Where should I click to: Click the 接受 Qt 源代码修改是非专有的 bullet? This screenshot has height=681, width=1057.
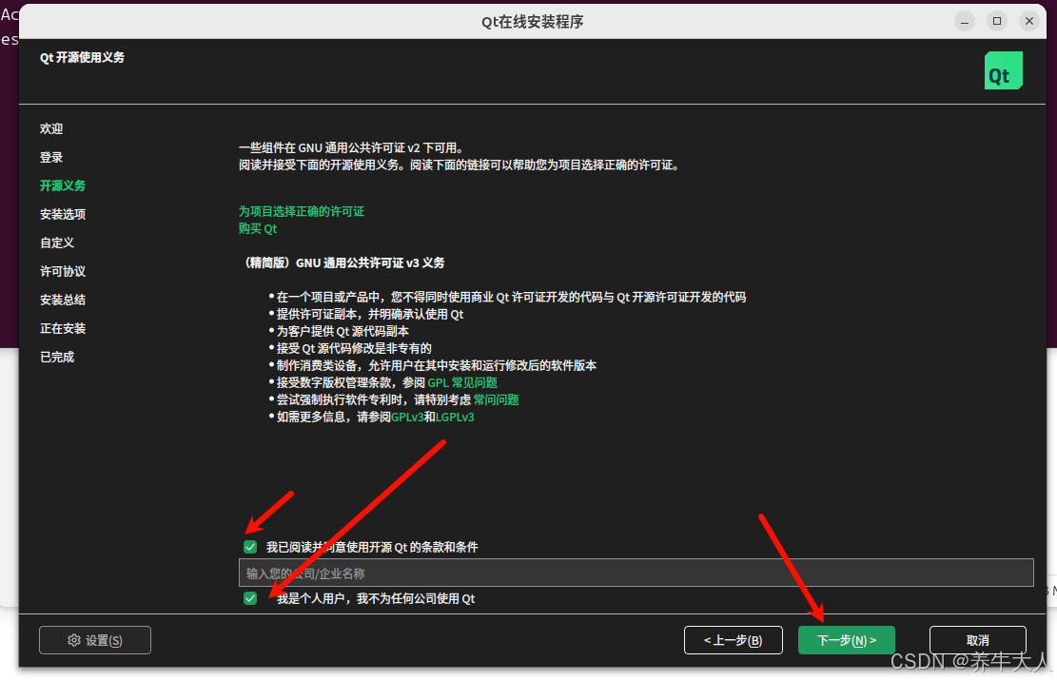(x=354, y=348)
